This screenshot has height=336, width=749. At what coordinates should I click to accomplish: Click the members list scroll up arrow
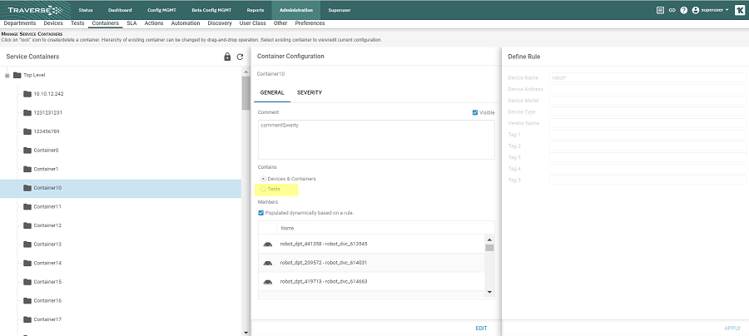point(489,240)
